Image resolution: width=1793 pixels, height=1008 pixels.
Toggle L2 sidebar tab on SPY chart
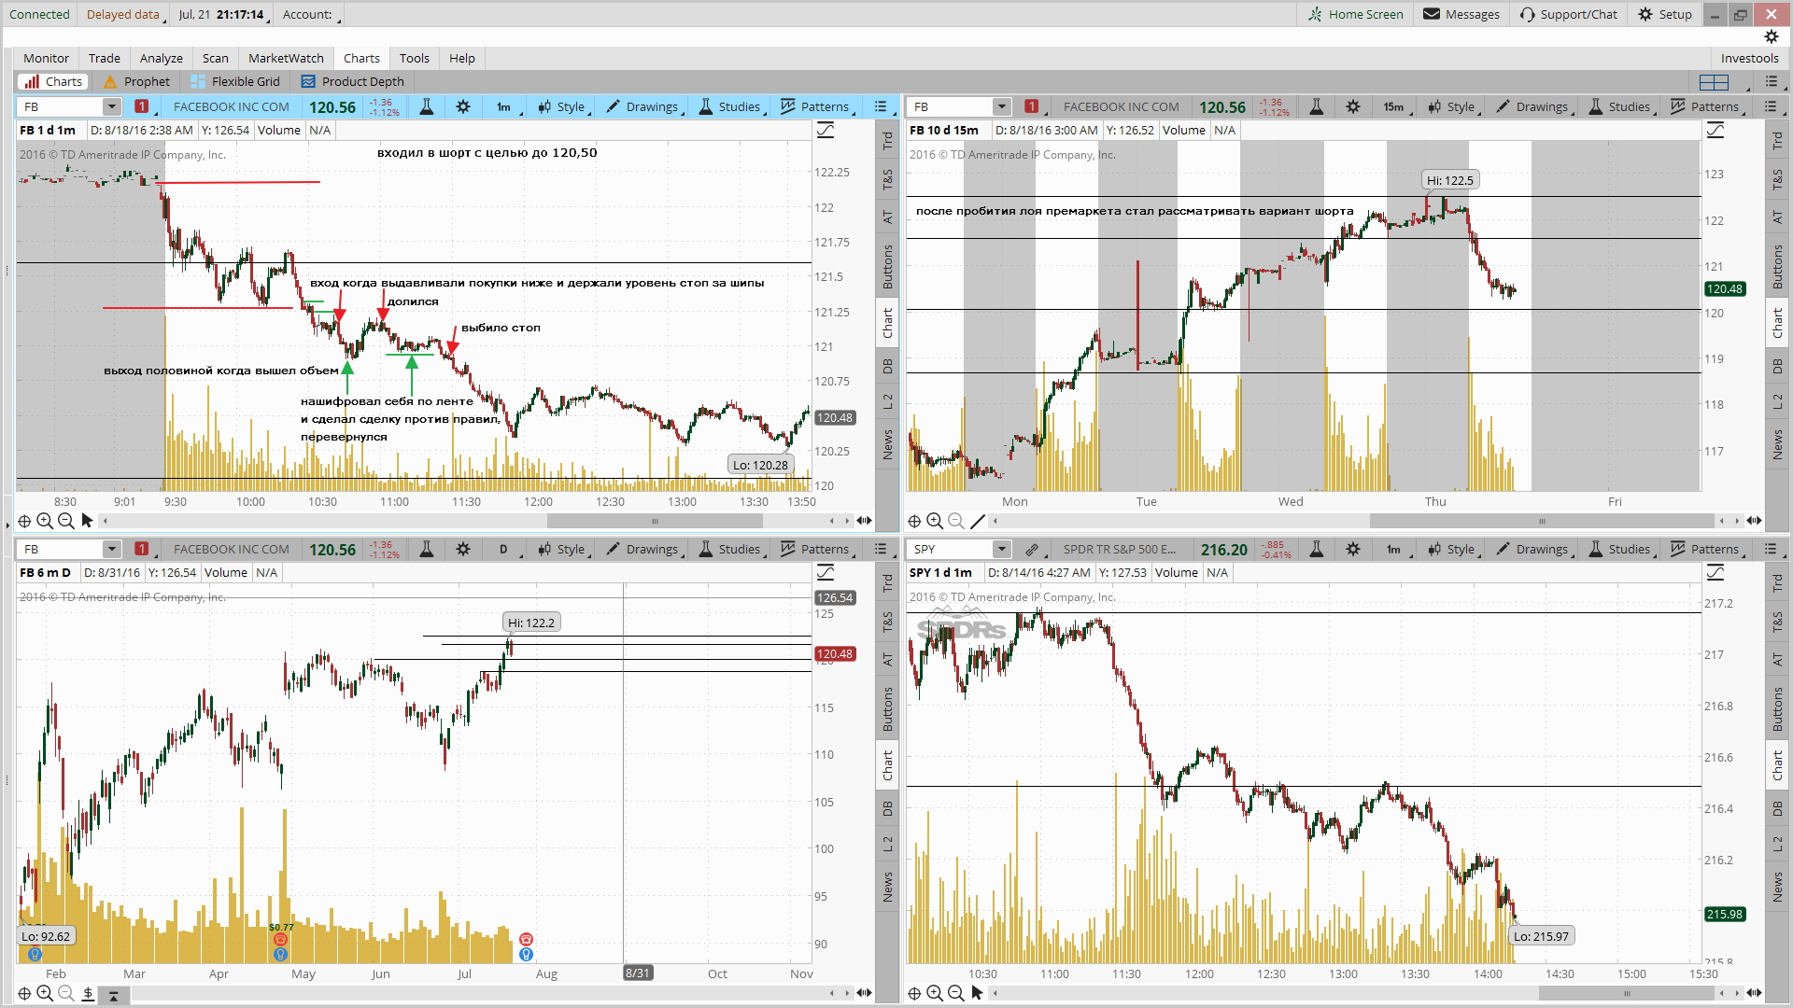pos(1777,845)
